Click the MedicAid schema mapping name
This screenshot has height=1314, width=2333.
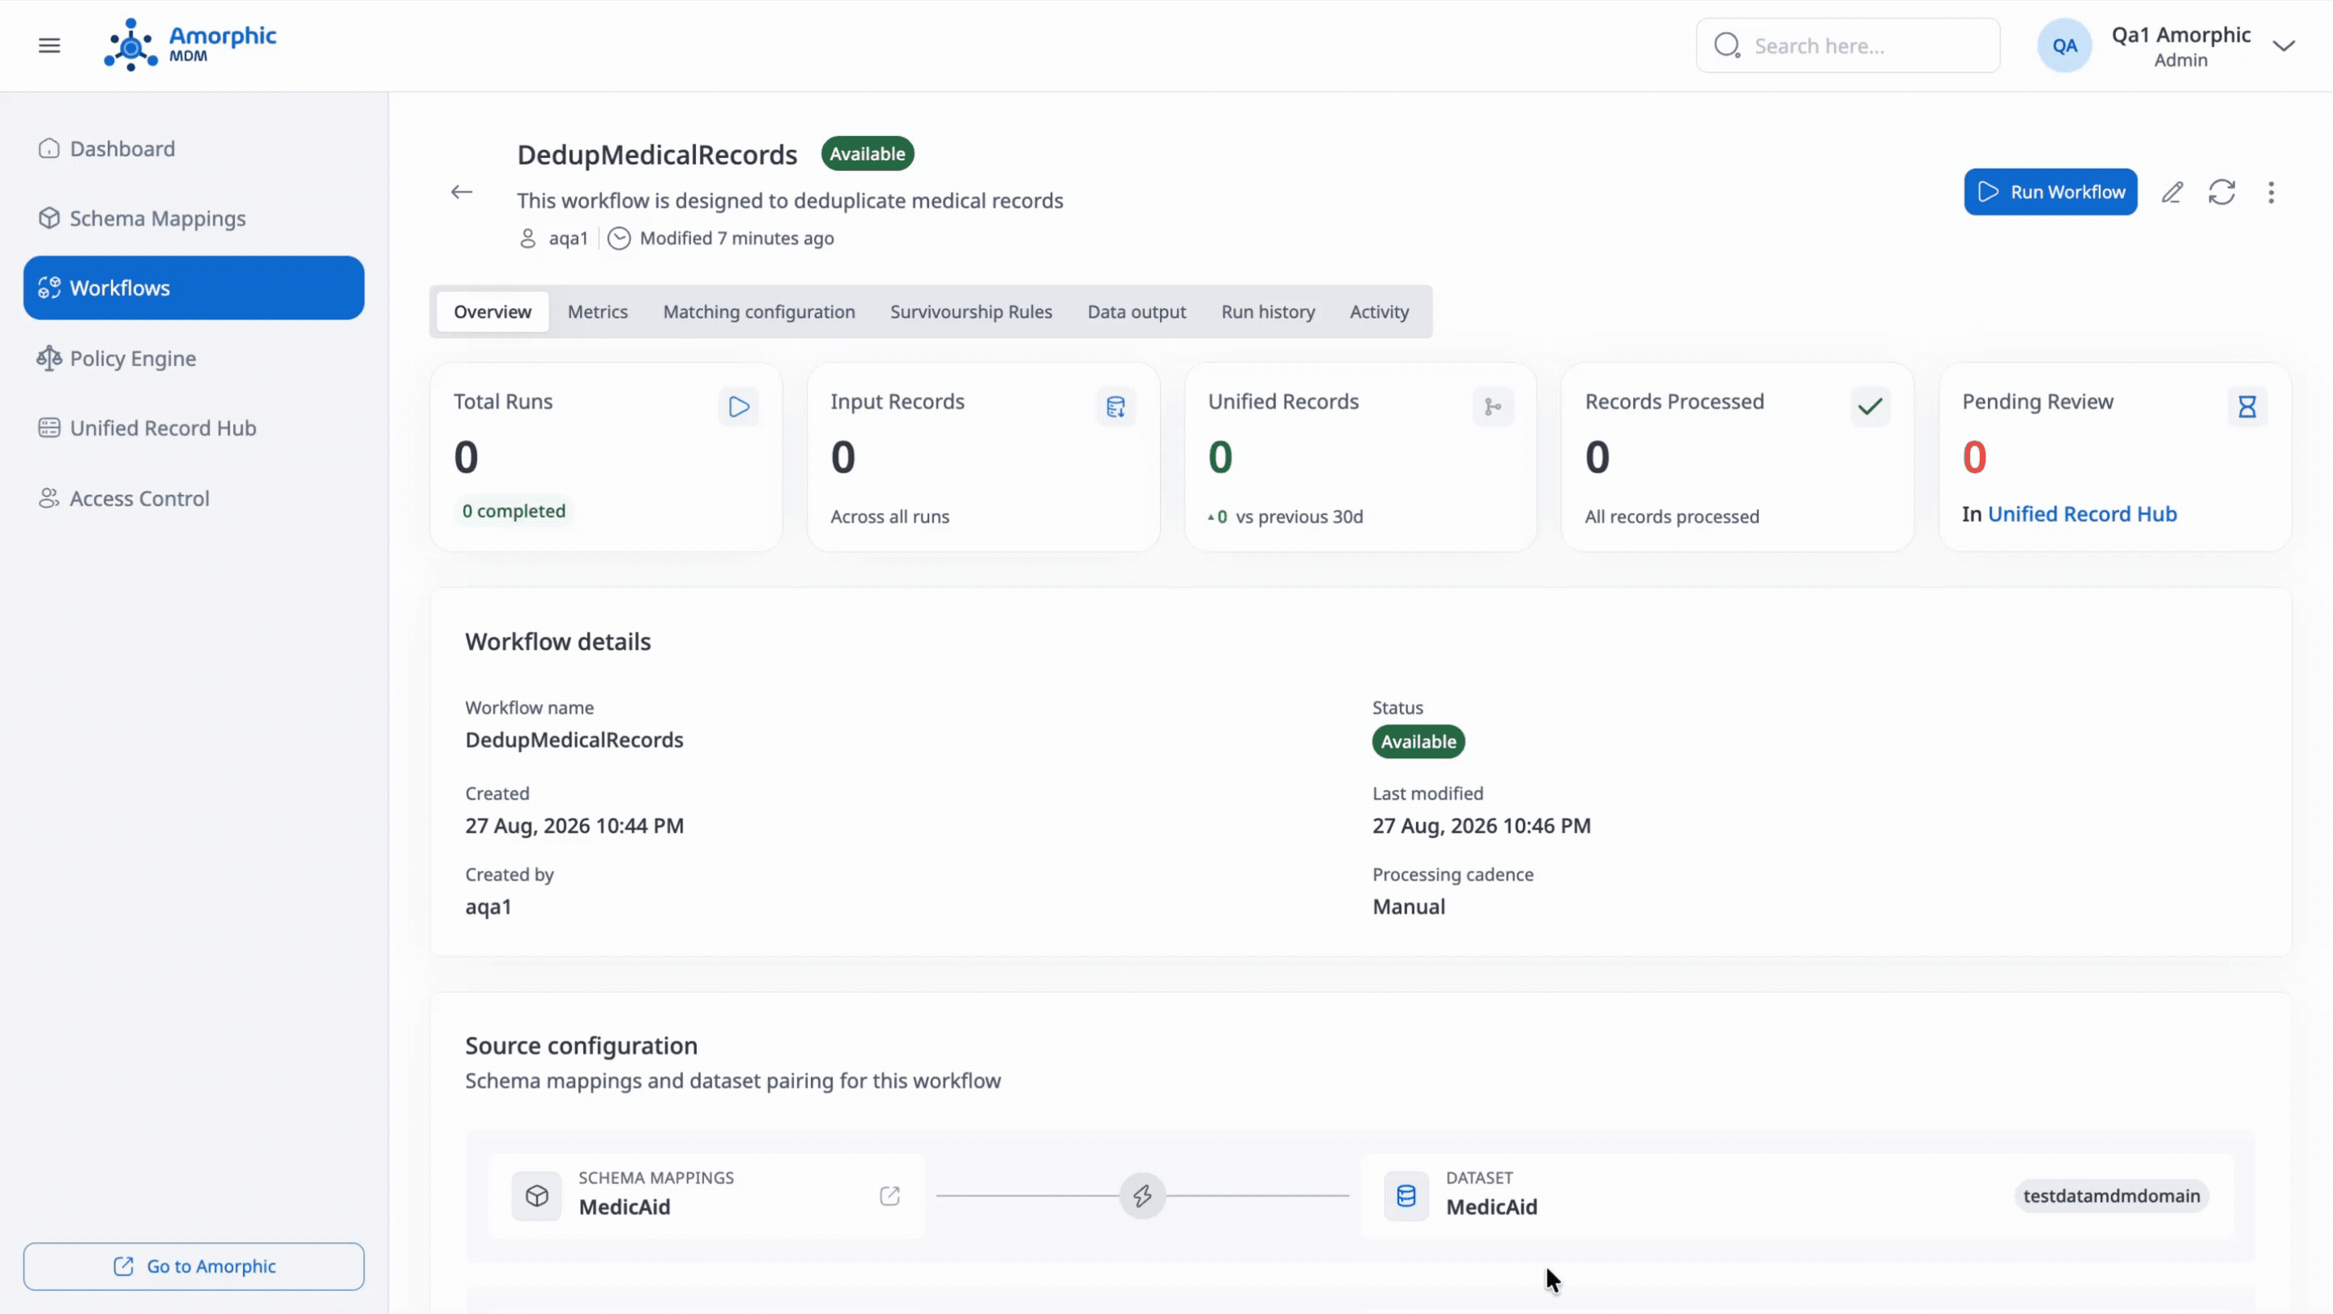[624, 1207]
